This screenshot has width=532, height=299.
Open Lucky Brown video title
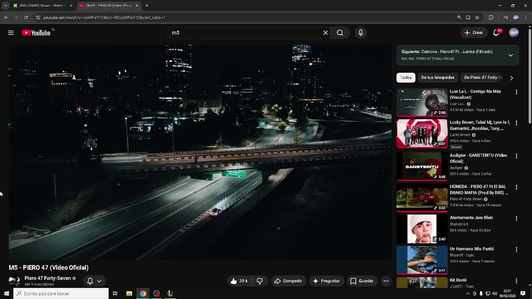pyautogui.click(x=480, y=125)
